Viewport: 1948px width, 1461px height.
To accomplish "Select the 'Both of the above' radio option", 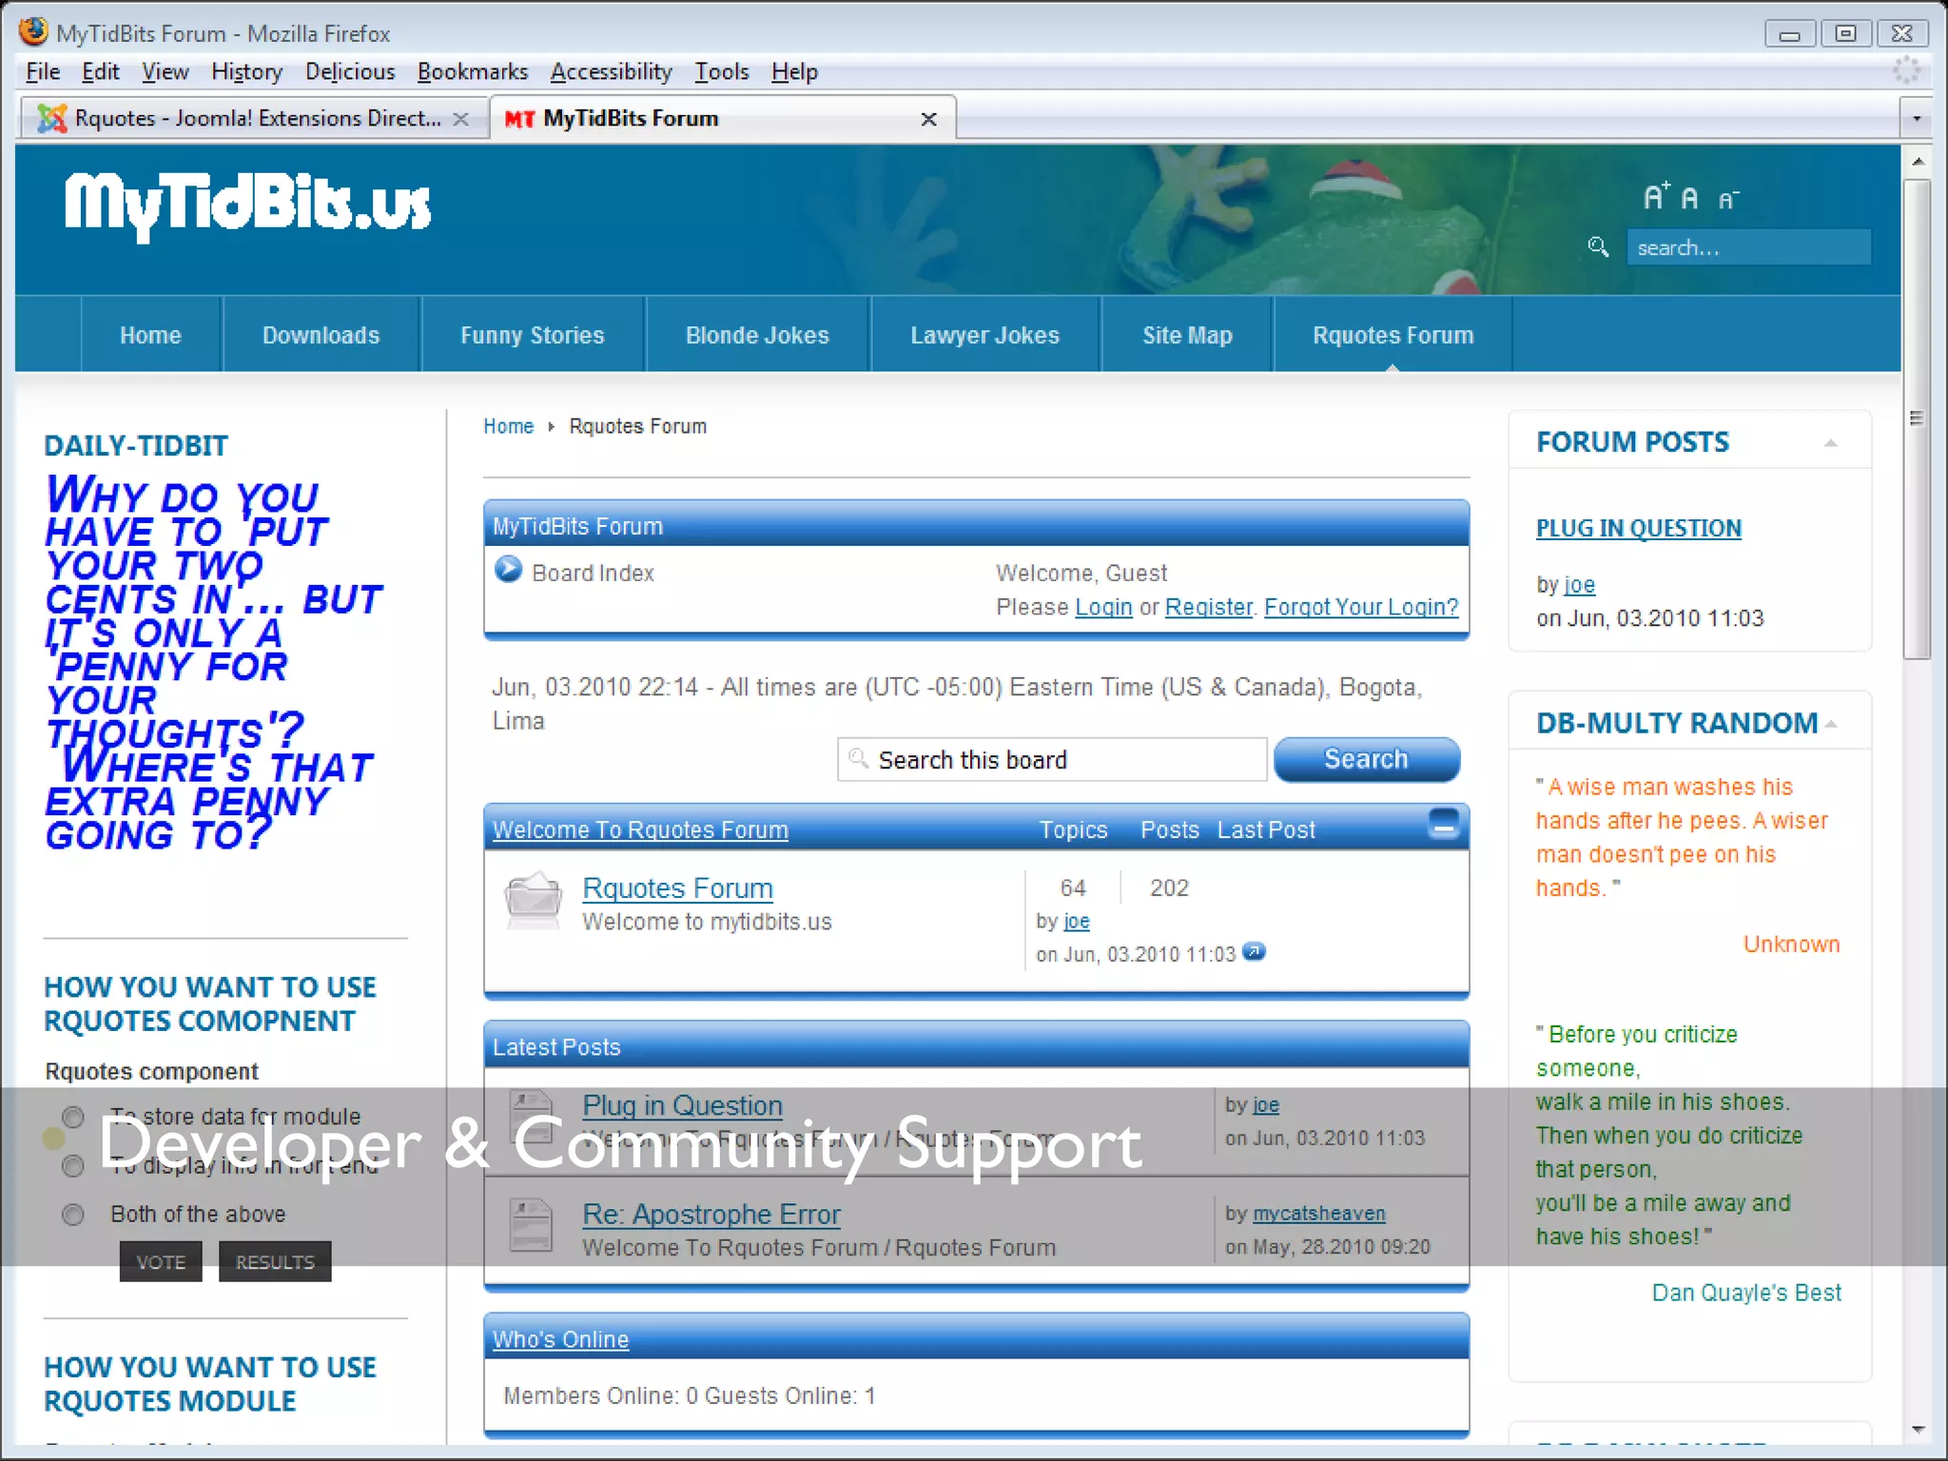I will tap(73, 1215).
